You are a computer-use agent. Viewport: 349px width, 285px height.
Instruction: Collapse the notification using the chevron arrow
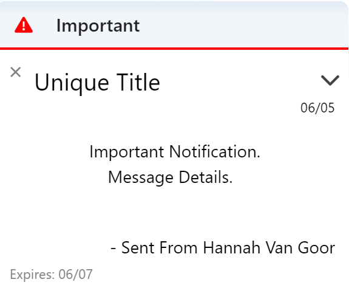point(330,80)
